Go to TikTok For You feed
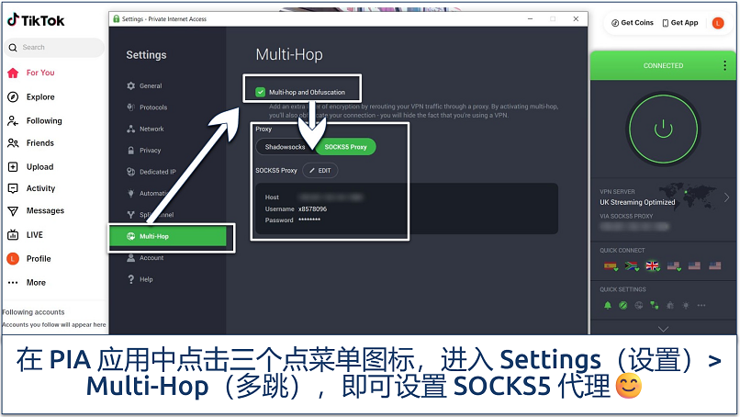 (x=31, y=73)
